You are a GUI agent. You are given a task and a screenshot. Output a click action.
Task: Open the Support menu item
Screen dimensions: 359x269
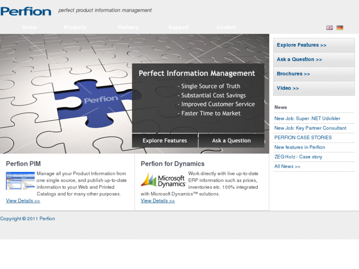pos(178,28)
